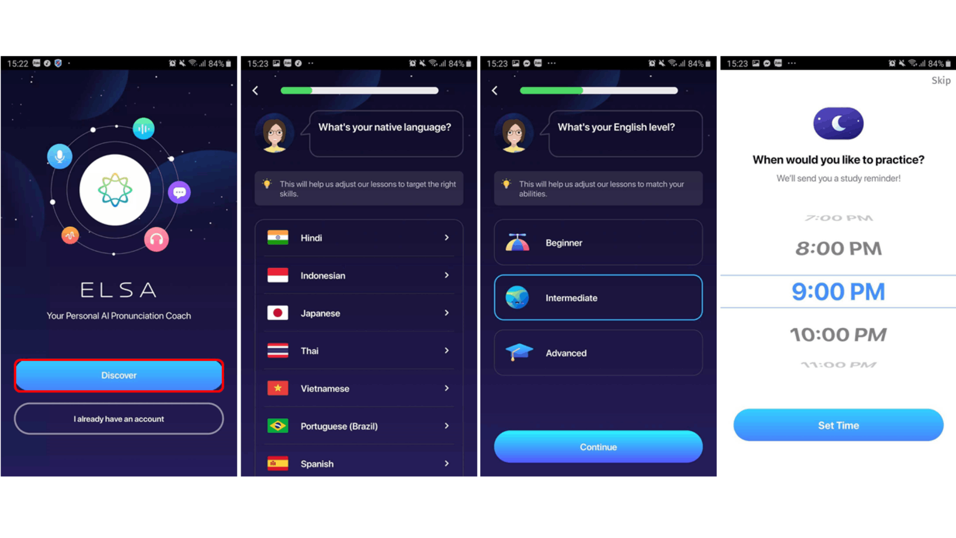
Task: Click Discover to start onboarding
Action: click(x=118, y=375)
